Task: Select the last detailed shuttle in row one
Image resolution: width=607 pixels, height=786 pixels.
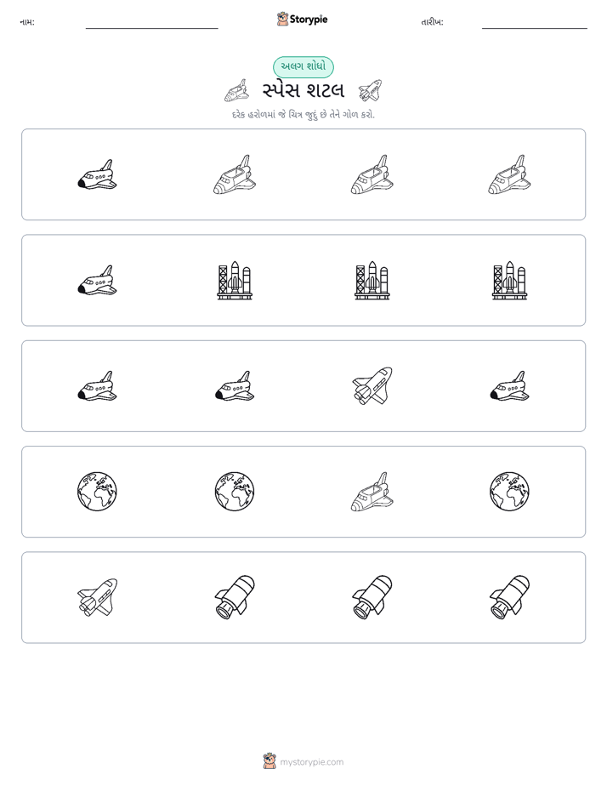Action: pyautogui.click(x=509, y=174)
